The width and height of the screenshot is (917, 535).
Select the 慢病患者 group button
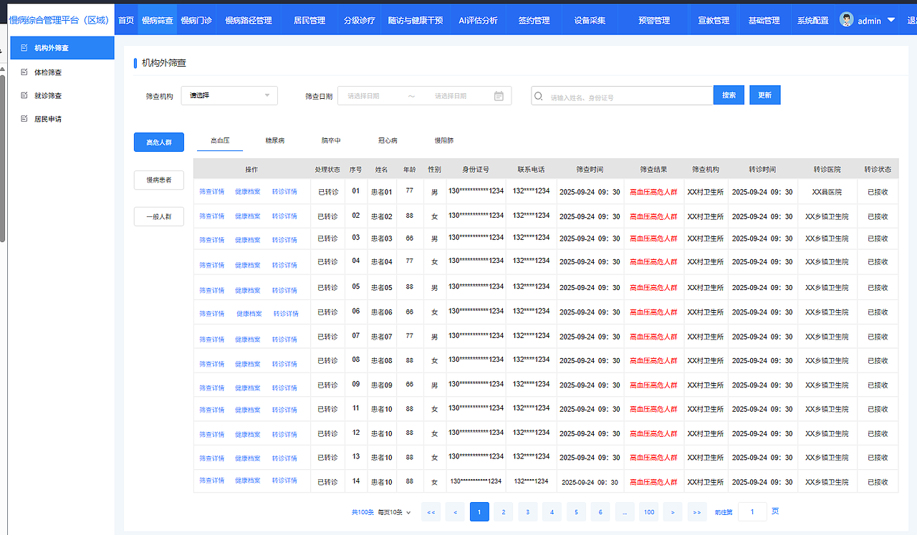pos(159,180)
